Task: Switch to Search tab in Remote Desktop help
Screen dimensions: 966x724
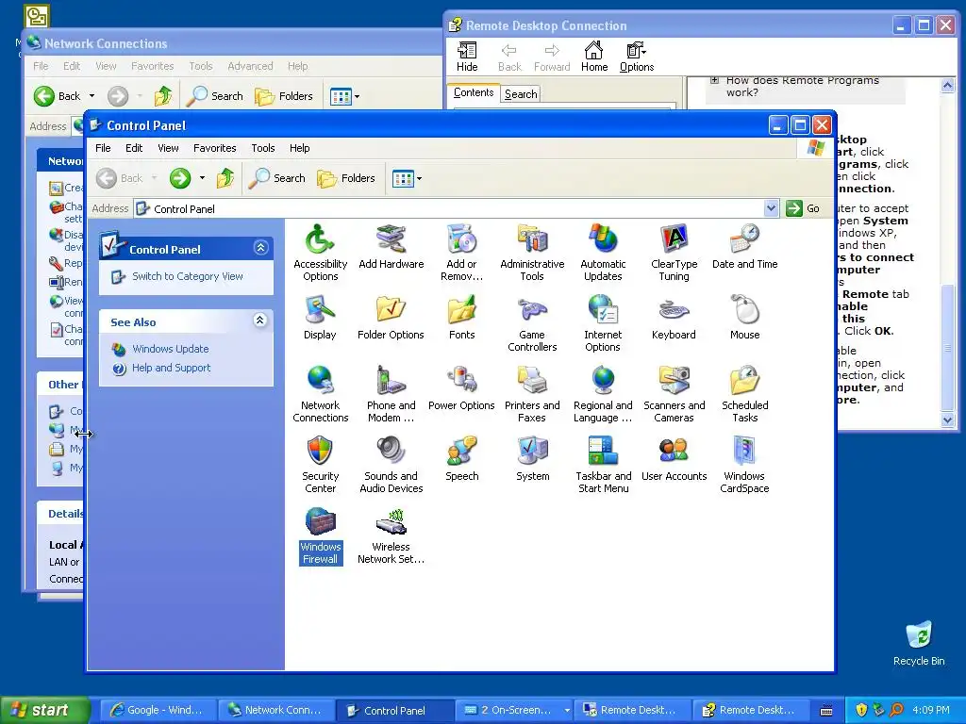Action: pos(521,93)
